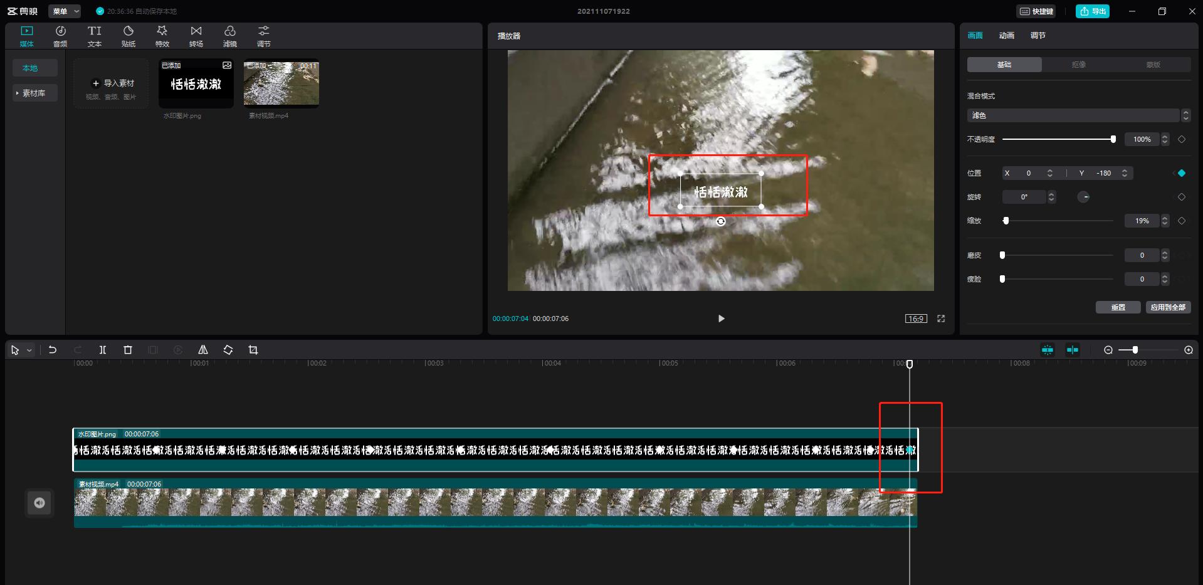The height and width of the screenshot is (585, 1203).
Task: Switch to the 调节 panel tab on the right
Action: pos(1038,36)
